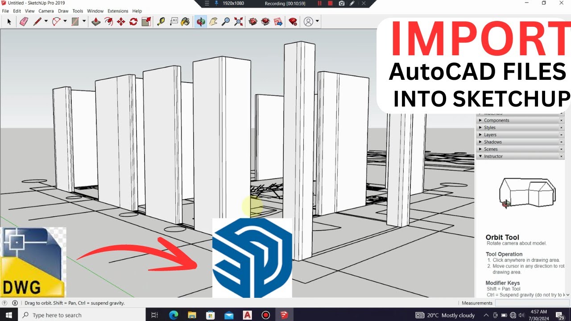This screenshot has height=321, width=571.
Task: Choose the Offset tool
Action: (108, 21)
